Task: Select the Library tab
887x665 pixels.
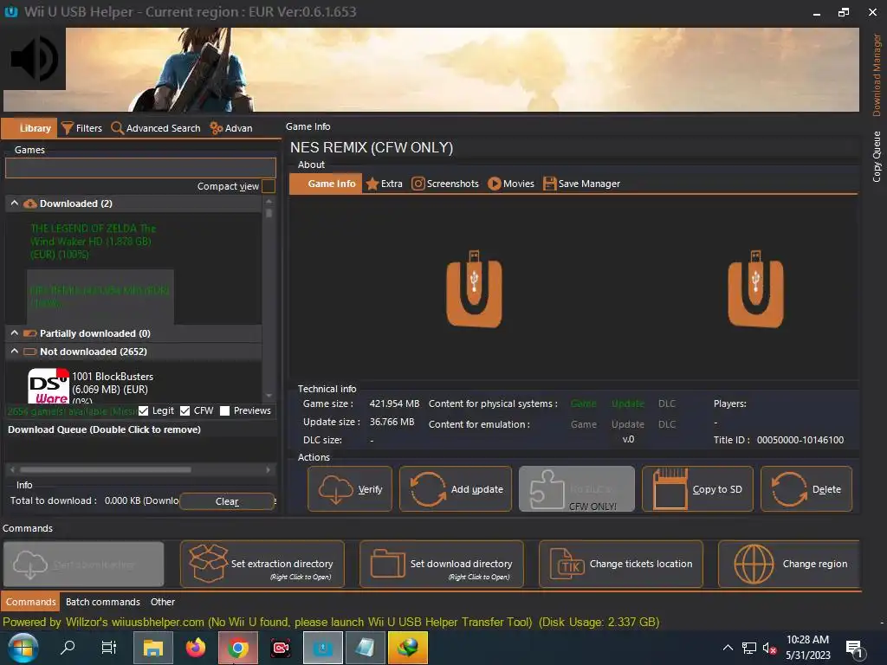Action: 29,128
